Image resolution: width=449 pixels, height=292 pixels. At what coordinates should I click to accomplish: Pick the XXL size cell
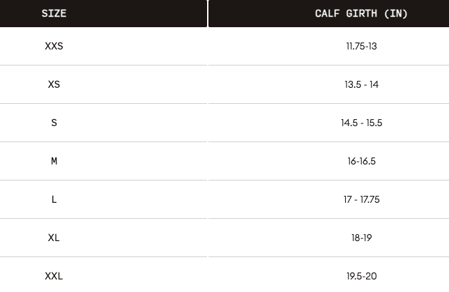tap(54, 276)
